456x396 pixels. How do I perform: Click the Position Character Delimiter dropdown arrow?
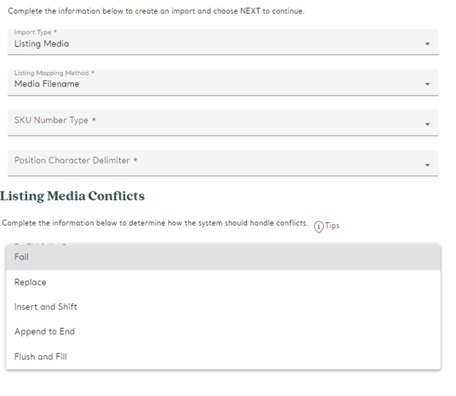point(427,165)
